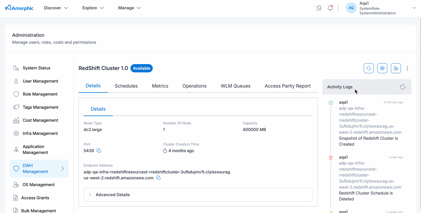Click the clock icon beside 4 months ago
Viewport: 421px width, 213px height.
(165, 151)
